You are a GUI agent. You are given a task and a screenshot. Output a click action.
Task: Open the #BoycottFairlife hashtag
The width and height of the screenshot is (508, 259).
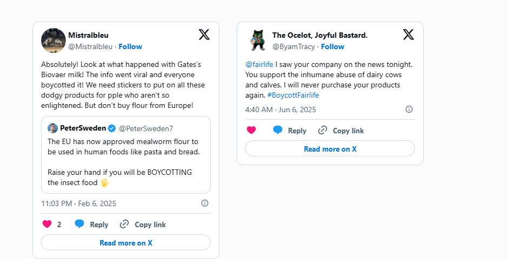(293, 95)
